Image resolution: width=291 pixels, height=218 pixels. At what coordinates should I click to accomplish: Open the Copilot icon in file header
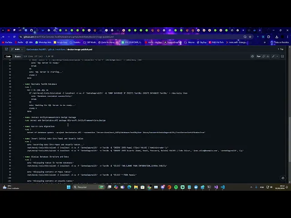click(x=252, y=56)
